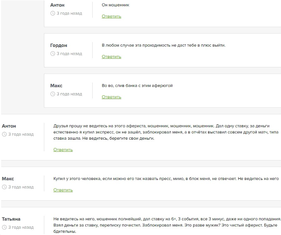Click clock icon under Татьяна's name
Screen dimensions: 281x235
(4, 227)
